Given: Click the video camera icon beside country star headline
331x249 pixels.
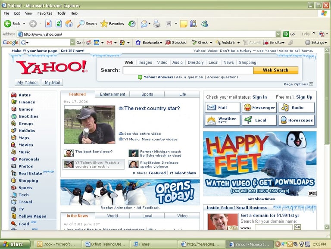Looking at the screenshot, I should click(x=121, y=108).
